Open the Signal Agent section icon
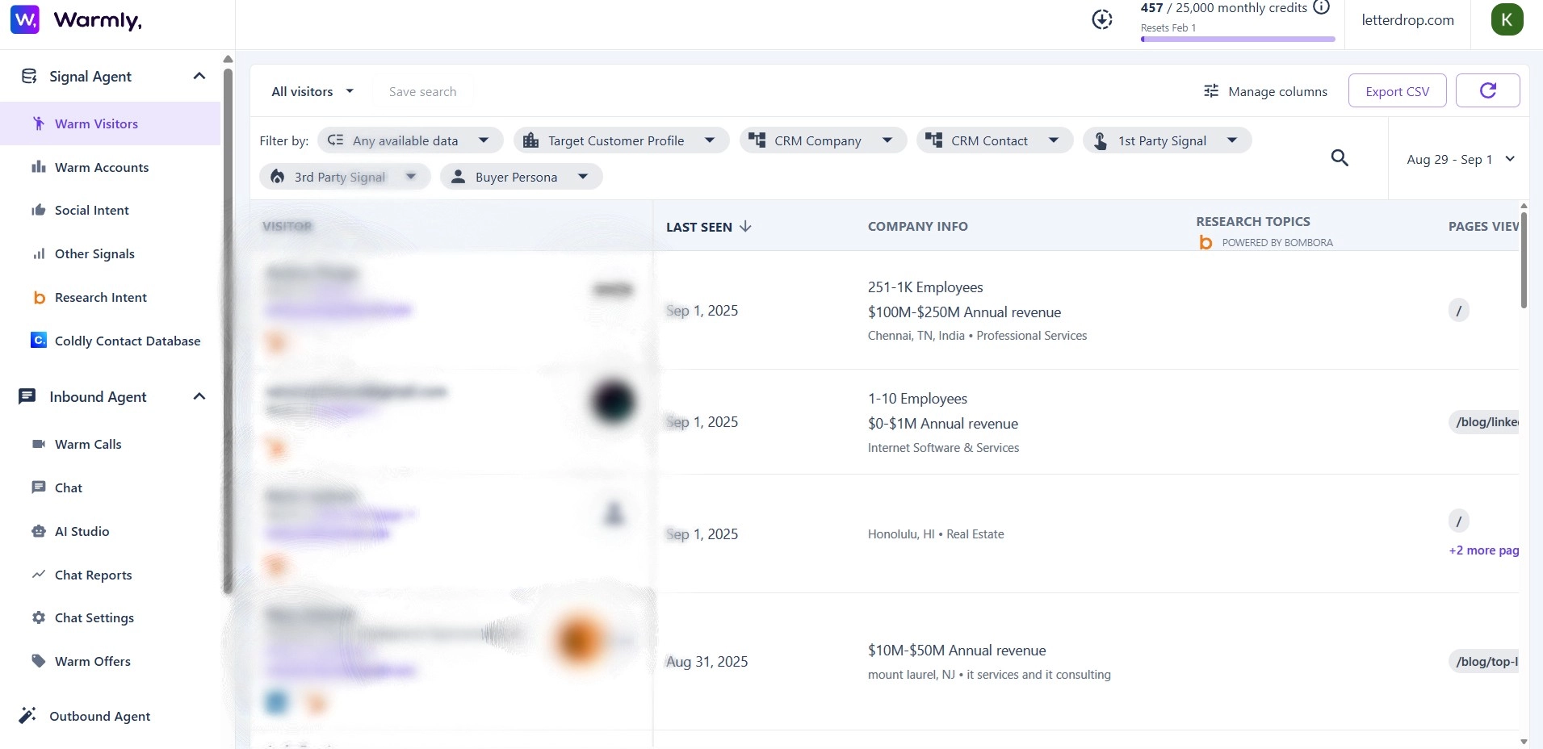This screenshot has height=749, width=1543. tap(29, 76)
